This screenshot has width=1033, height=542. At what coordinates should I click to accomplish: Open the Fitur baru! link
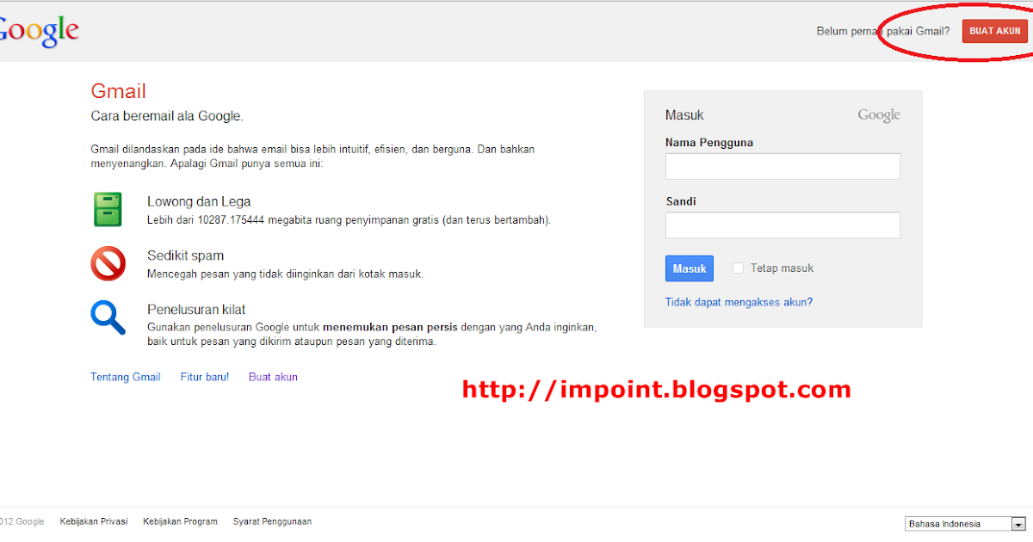point(205,377)
